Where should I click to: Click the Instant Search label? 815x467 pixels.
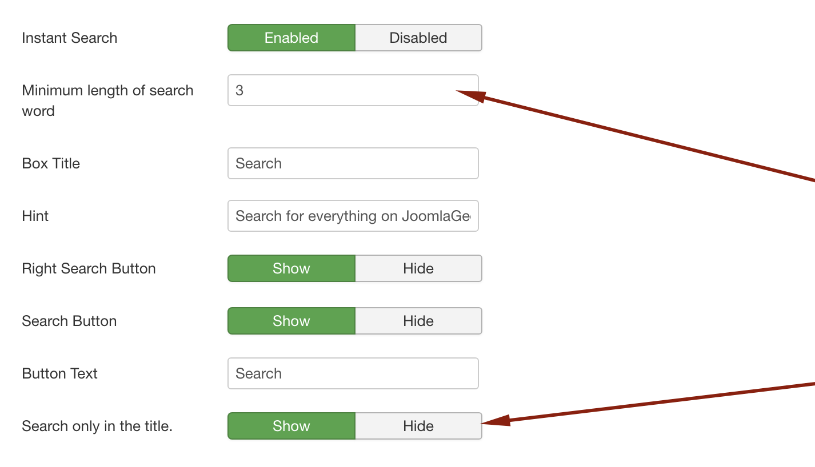click(x=70, y=38)
